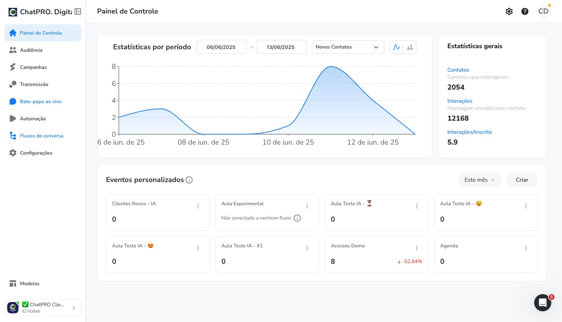Click the Audiência people icon
Viewport: 562px width, 322px height.
click(13, 50)
